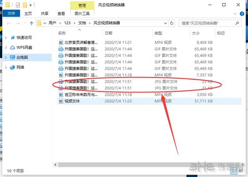Click the folder icon in address bar
Image resolution: width=248 pixels, height=177 pixels.
point(39,23)
